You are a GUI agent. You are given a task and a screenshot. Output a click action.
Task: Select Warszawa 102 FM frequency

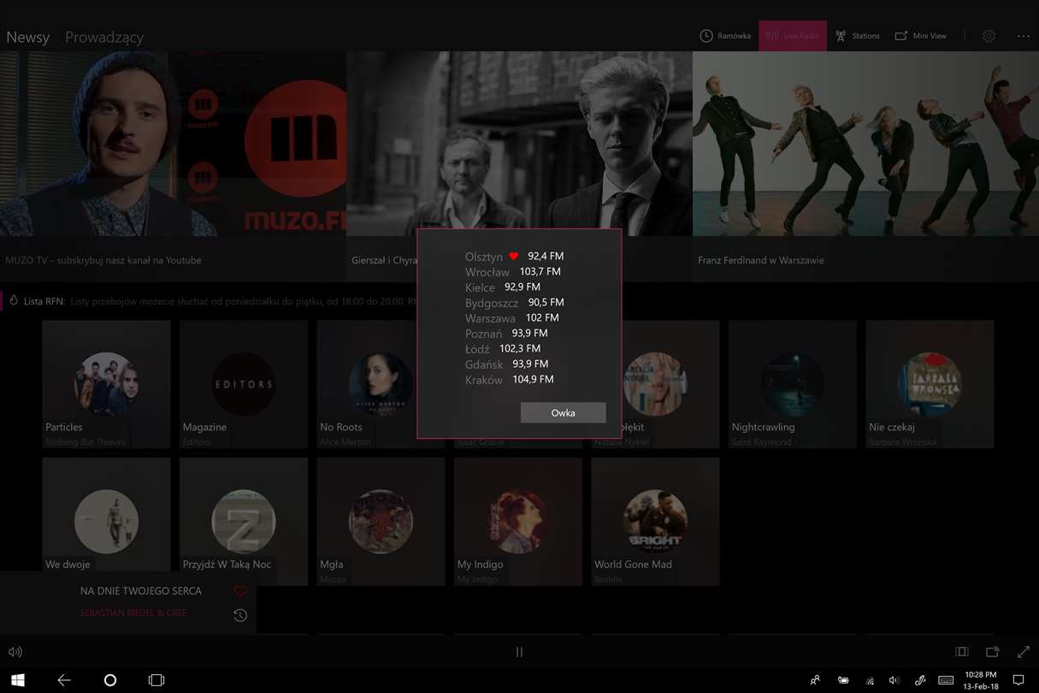511,317
